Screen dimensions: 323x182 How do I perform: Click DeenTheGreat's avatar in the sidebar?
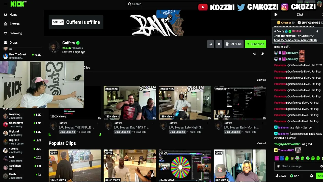click(5, 56)
